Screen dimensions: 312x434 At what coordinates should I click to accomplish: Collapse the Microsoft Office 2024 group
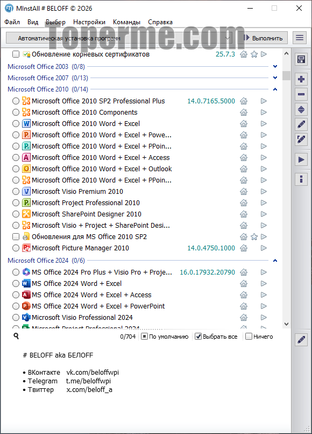[x=275, y=261]
